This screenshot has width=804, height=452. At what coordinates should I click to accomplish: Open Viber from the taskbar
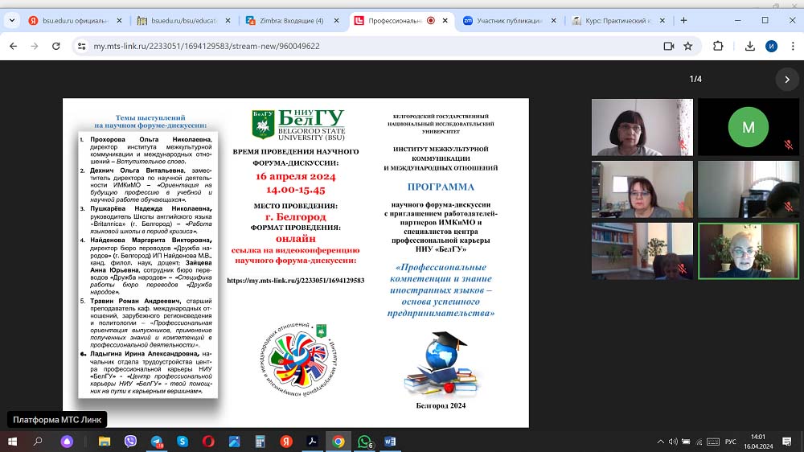coord(130,442)
